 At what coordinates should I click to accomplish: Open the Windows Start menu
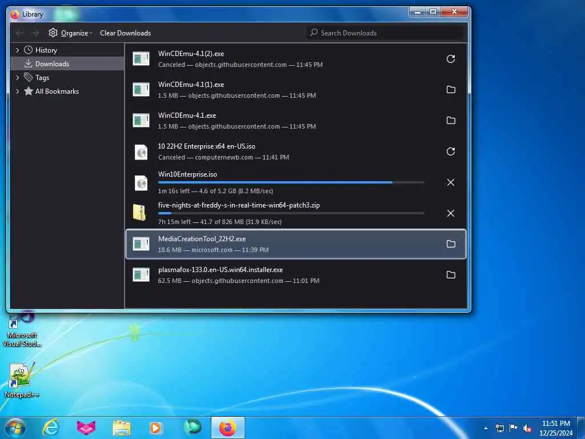[x=15, y=428]
